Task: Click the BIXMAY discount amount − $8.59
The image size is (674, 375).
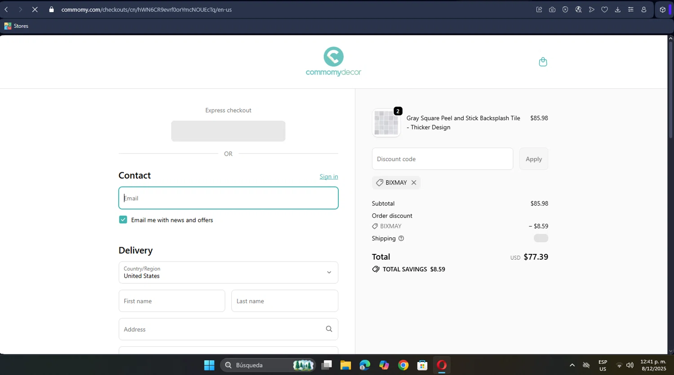Action: [x=538, y=226]
